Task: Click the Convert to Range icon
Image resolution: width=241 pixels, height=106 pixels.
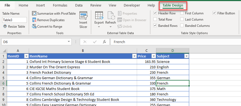Action: [34, 26]
